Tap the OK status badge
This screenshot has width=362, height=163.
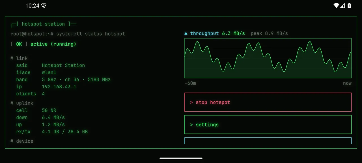pyautogui.click(x=19, y=44)
